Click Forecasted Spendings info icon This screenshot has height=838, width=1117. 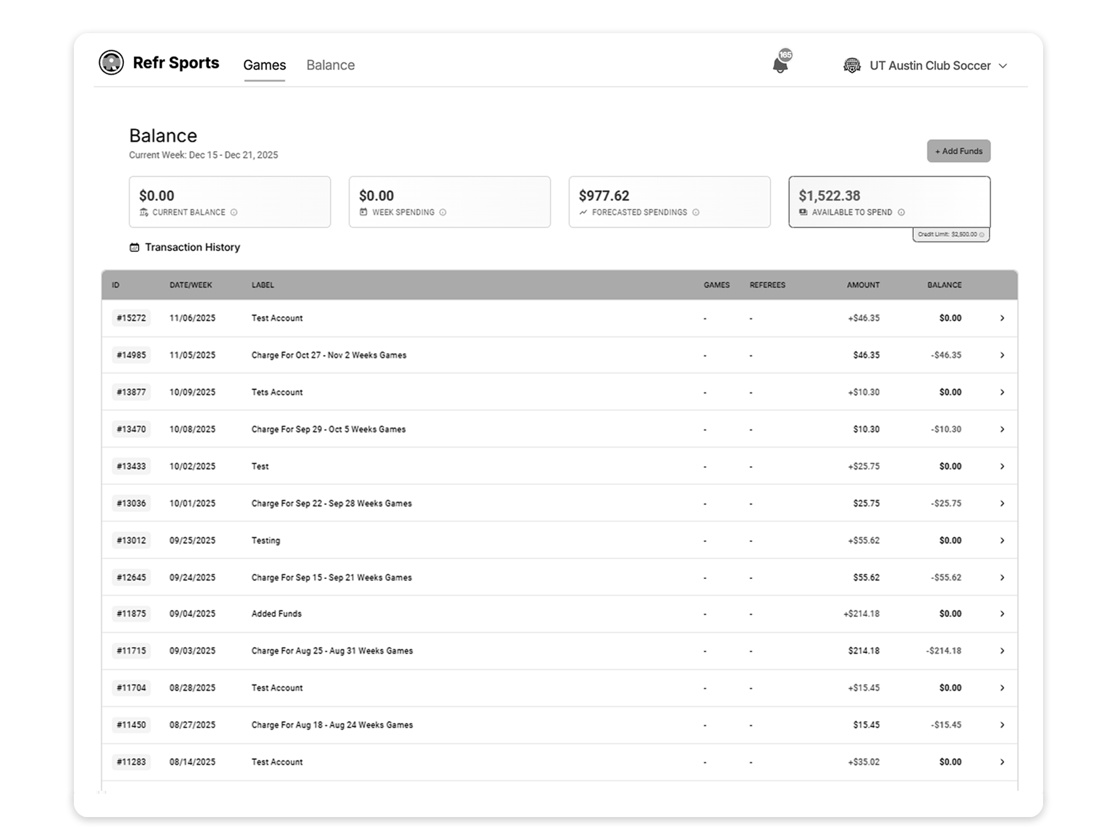click(696, 212)
